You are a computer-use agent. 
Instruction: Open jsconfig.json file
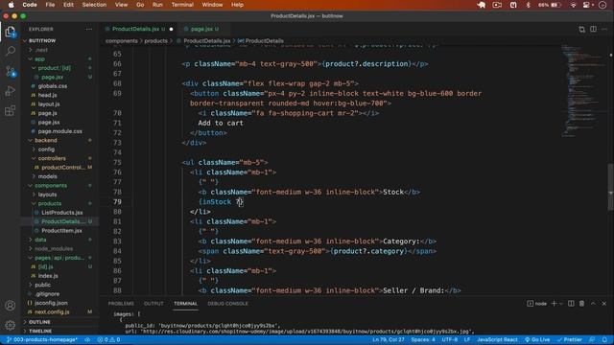coord(51,303)
